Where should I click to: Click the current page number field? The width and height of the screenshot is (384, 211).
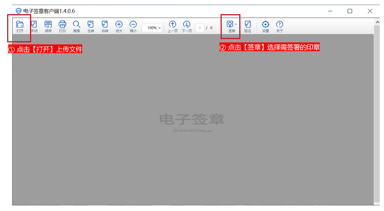[x=200, y=28]
